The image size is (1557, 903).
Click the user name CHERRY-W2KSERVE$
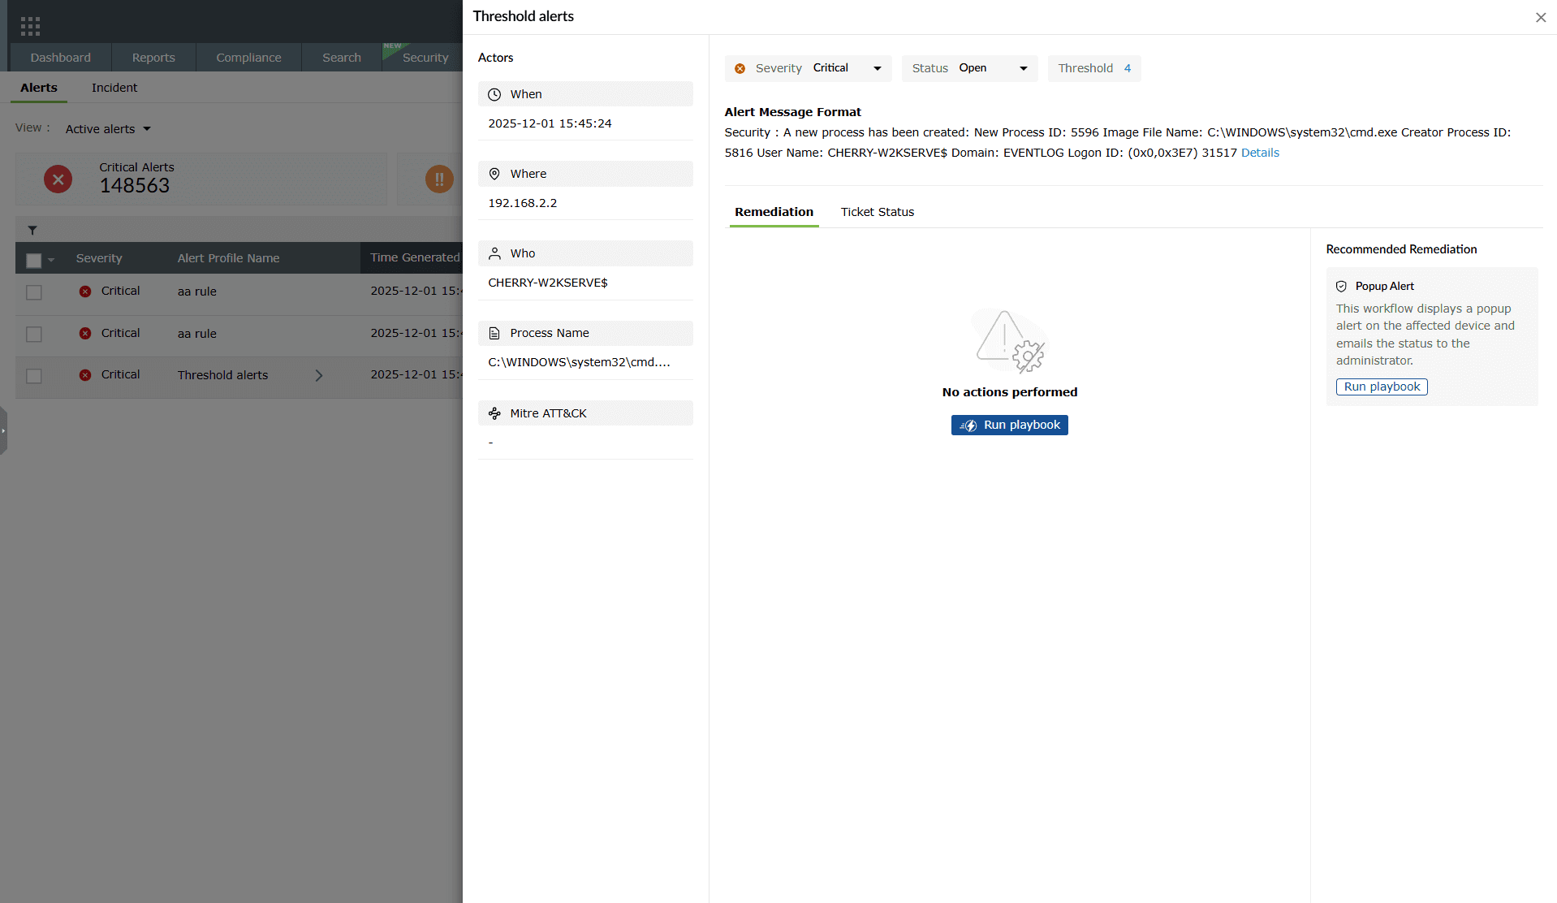click(x=548, y=283)
